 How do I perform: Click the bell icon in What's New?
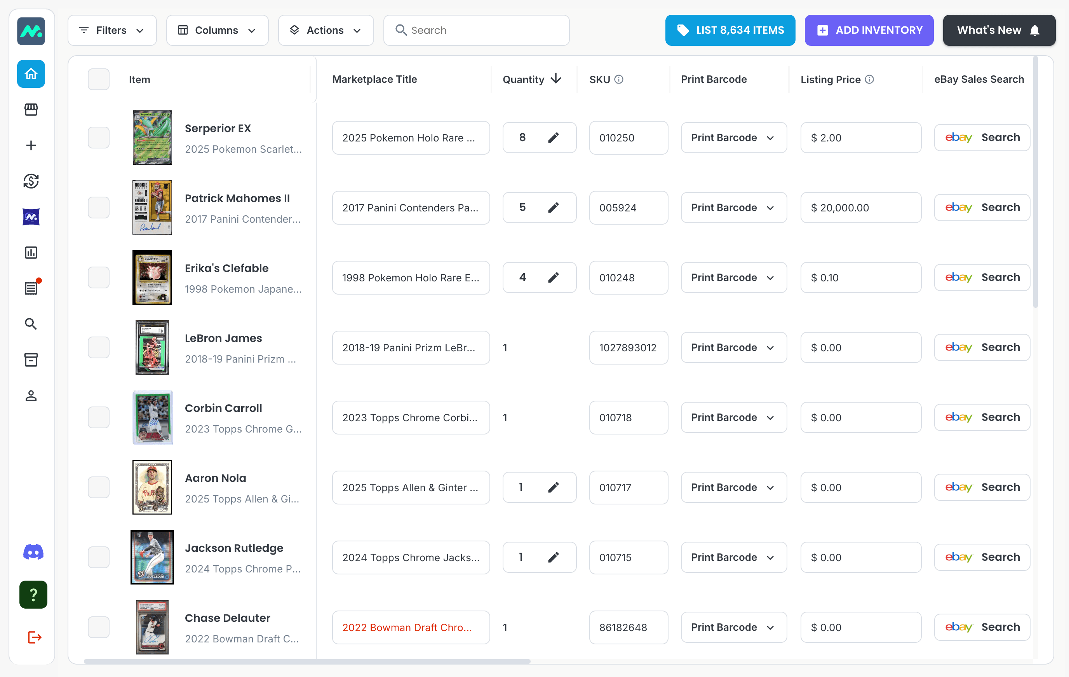click(x=1035, y=30)
